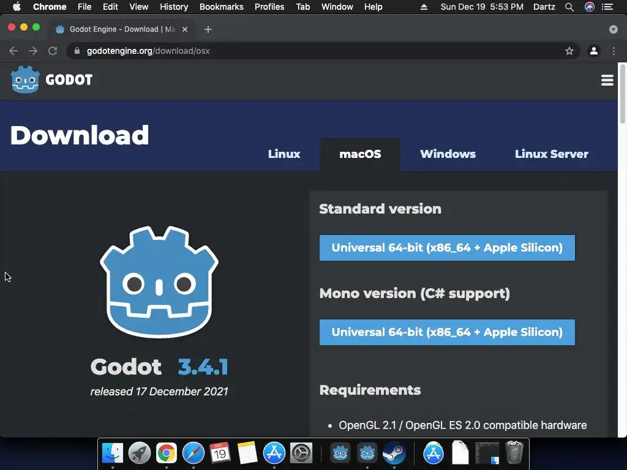Go forward with the forward arrow
This screenshot has width=627, height=470.
[33, 51]
